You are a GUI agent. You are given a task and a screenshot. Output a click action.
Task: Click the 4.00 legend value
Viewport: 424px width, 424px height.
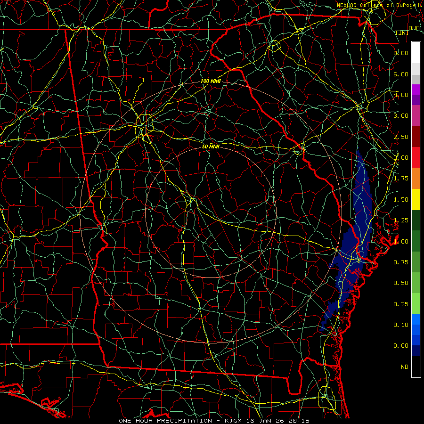click(x=401, y=95)
